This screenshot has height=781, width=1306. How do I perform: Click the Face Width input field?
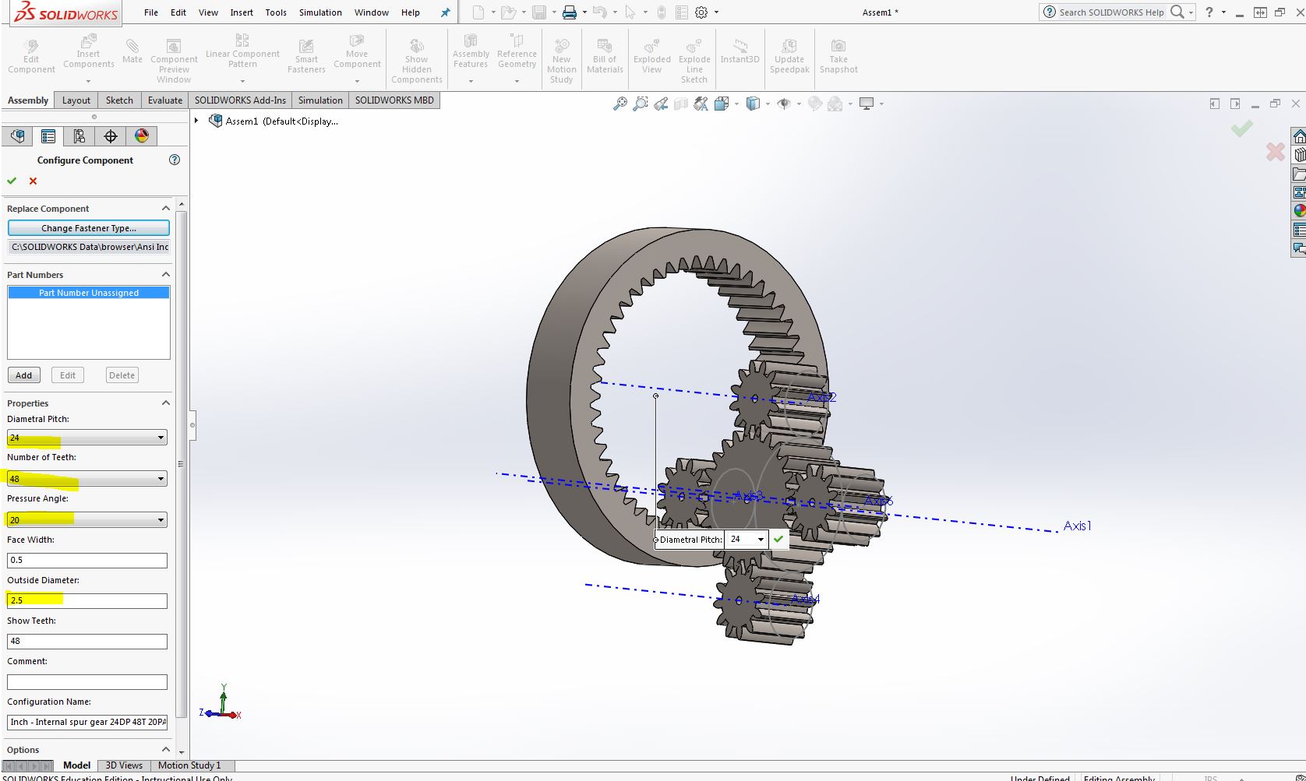click(87, 560)
